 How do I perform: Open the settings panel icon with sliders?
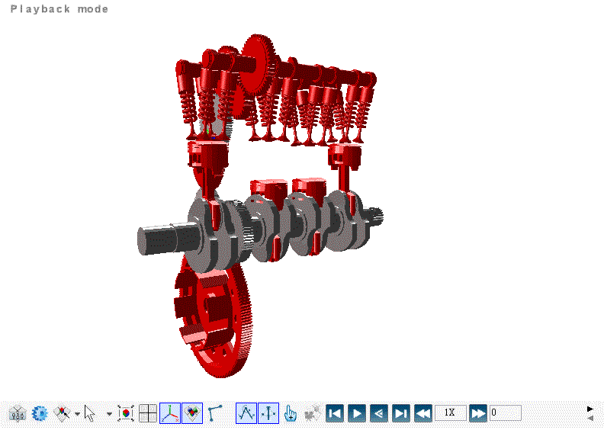[x=18, y=413]
